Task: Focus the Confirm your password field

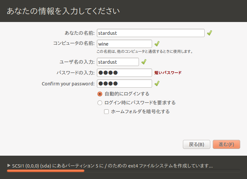Action: pos(124,84)
